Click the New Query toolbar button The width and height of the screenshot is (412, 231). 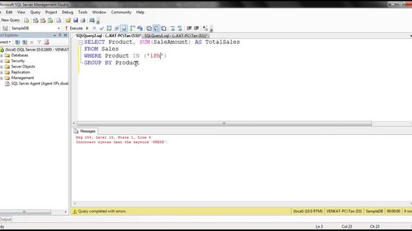(10, 20)
